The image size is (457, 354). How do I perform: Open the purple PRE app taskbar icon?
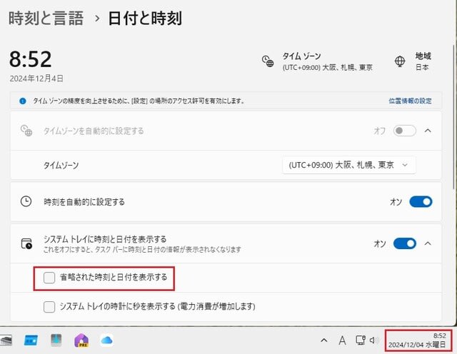[81, 340]
